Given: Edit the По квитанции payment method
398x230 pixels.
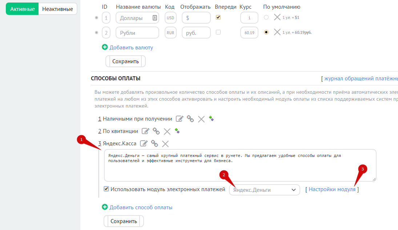Looking at the screenshot, I should click(145, 131).
